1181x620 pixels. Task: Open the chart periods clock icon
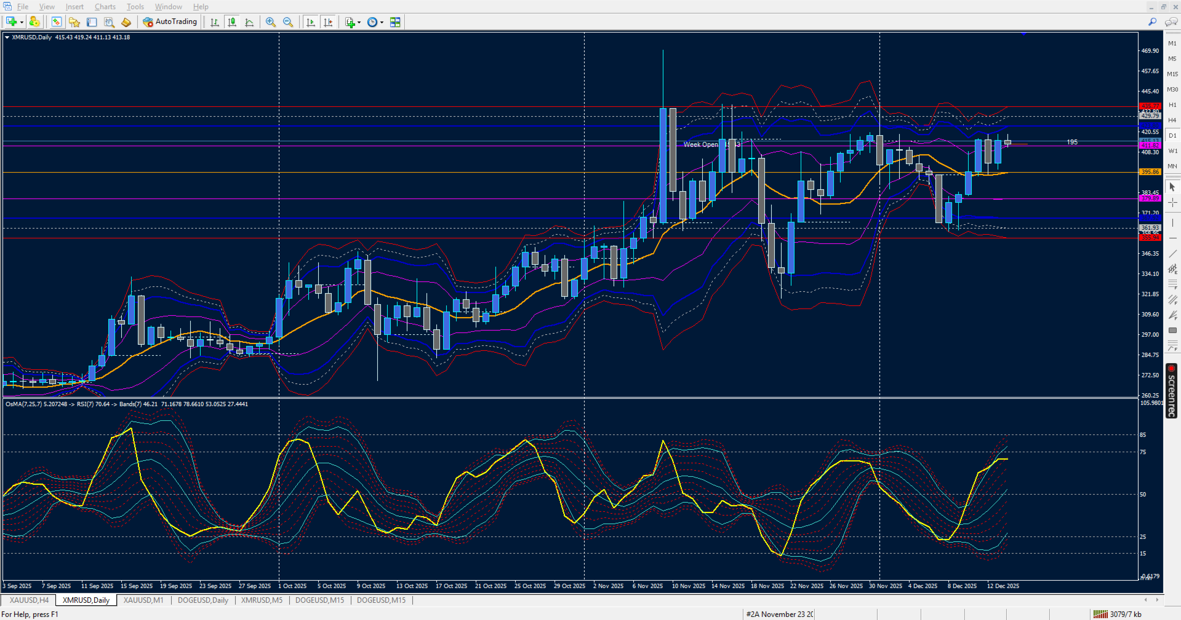coord(372,22)
